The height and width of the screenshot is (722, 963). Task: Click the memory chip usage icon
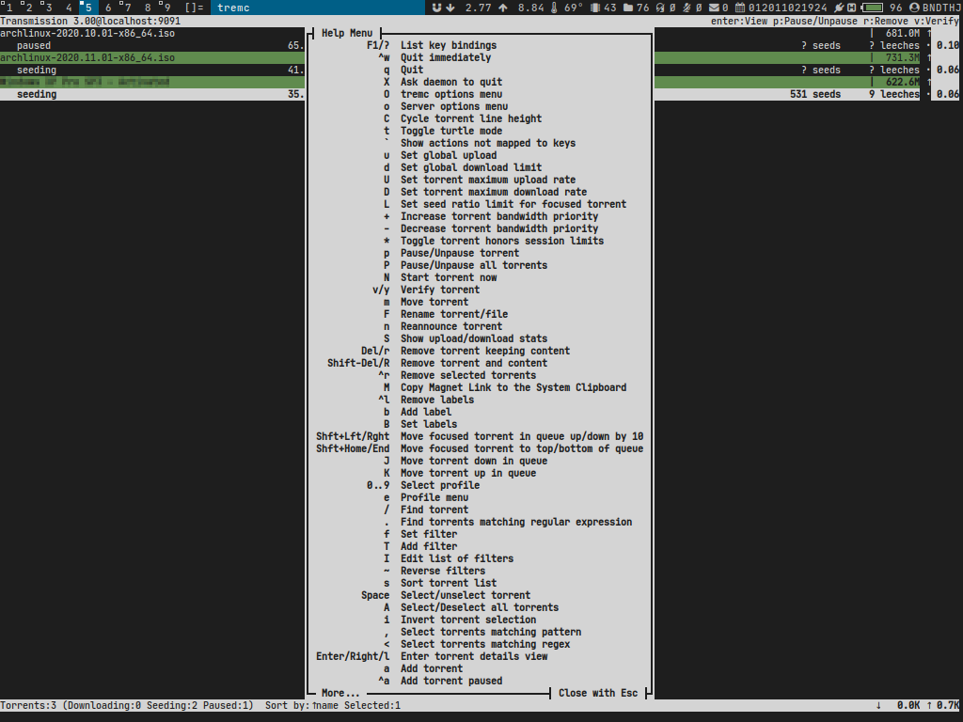click(x=594, y=8)
